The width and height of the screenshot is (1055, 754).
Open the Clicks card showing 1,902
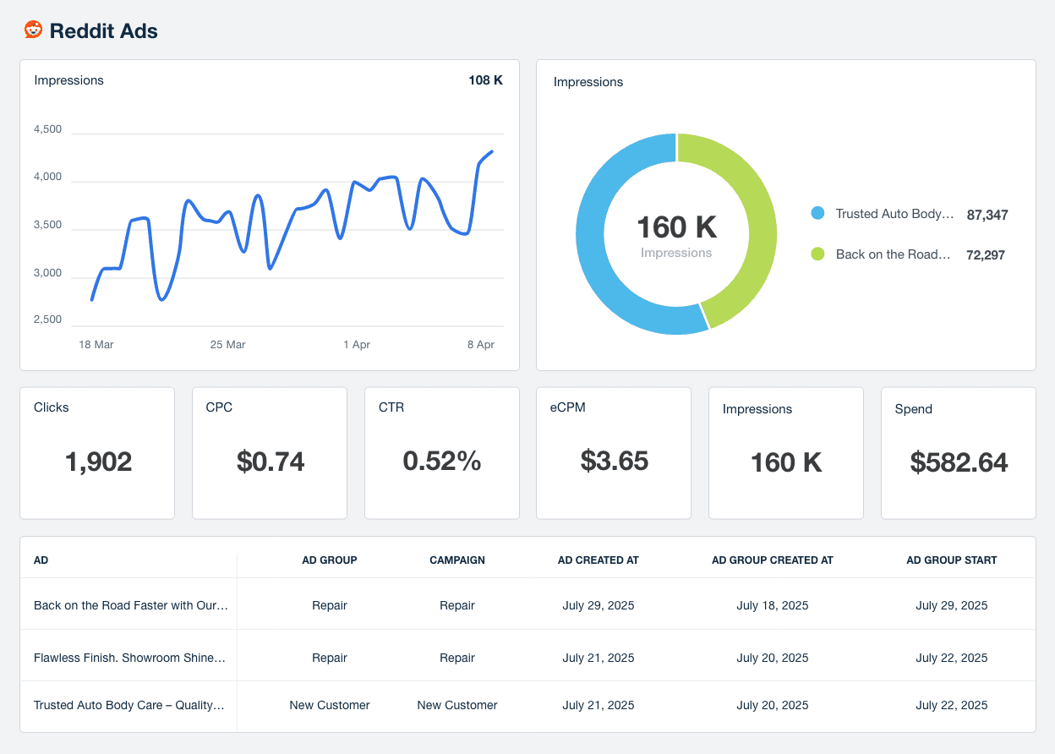tap(96, 453)
